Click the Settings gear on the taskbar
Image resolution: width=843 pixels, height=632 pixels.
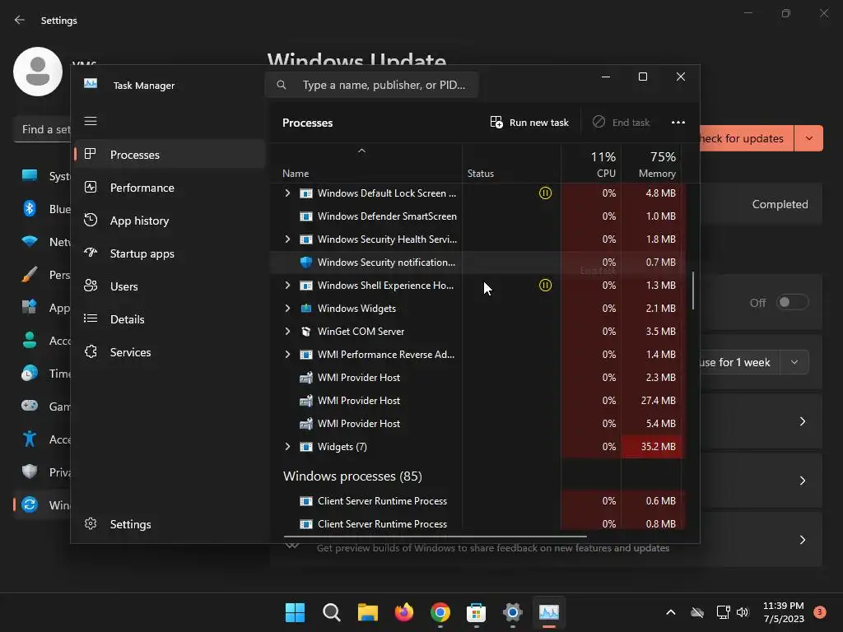[512, 612]
